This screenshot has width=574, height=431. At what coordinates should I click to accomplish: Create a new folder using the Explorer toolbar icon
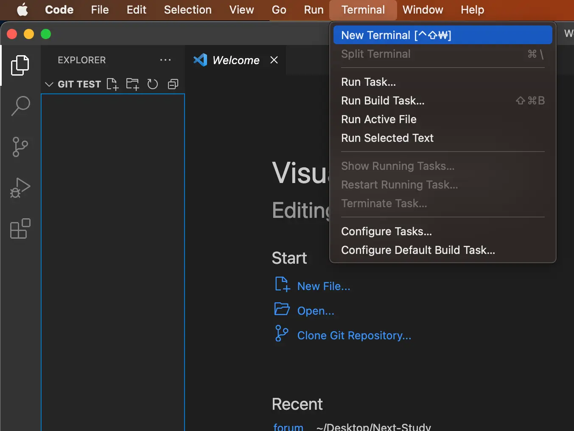pyautogui.click(x=132, y=84)
